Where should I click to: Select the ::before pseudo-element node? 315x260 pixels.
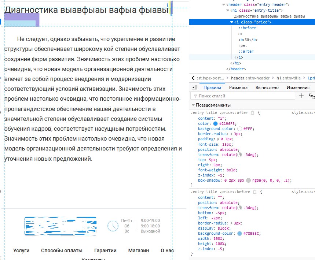coord(247,28)
